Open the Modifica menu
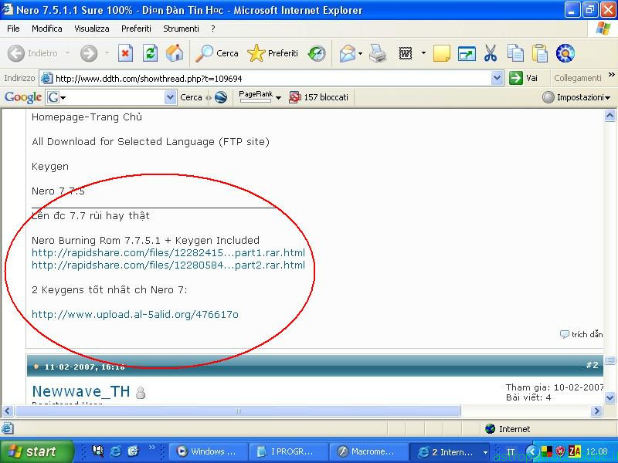The image size is (618, 463). tap(47, 29)
